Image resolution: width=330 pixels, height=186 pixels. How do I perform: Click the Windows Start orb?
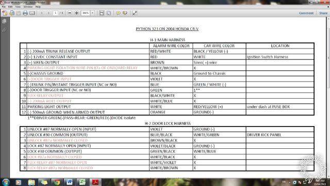pyautogui.click(x=6, y=182)
